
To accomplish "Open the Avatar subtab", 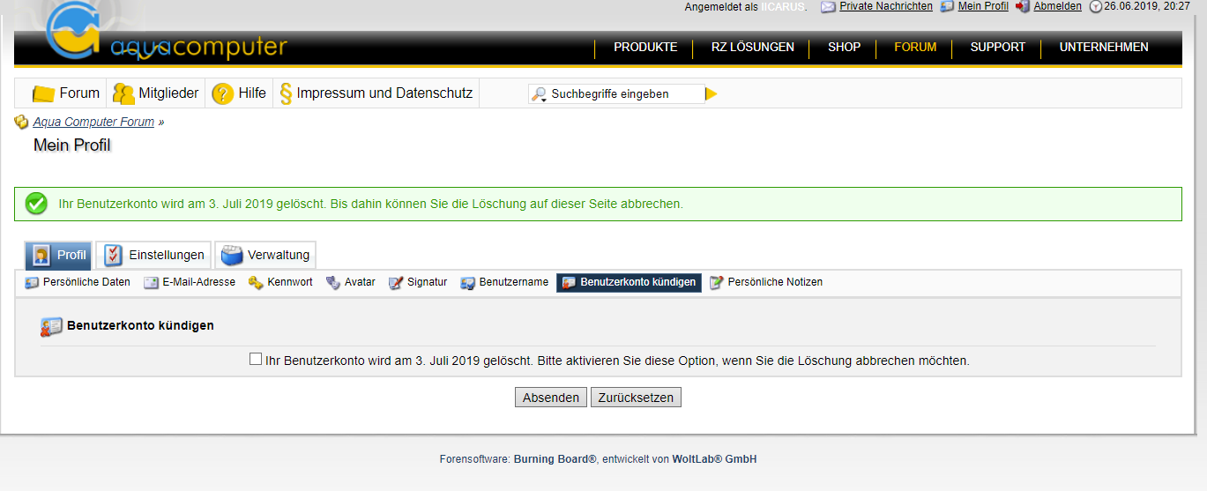I will (351, 283).
